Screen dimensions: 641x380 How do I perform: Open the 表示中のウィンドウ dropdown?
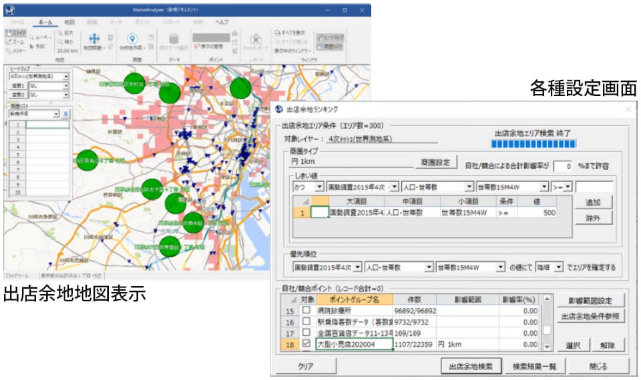292,51
